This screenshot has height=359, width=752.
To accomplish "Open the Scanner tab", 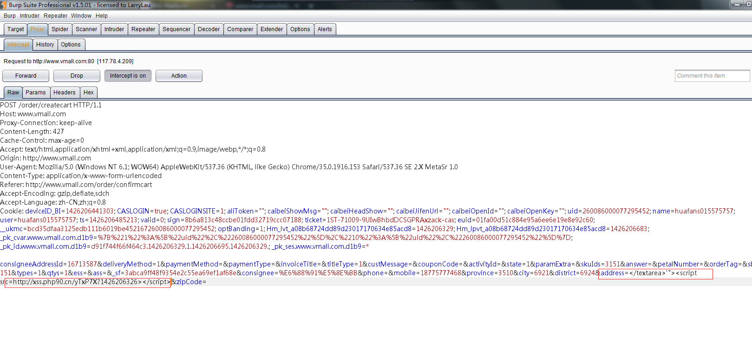I will [86, 29].
